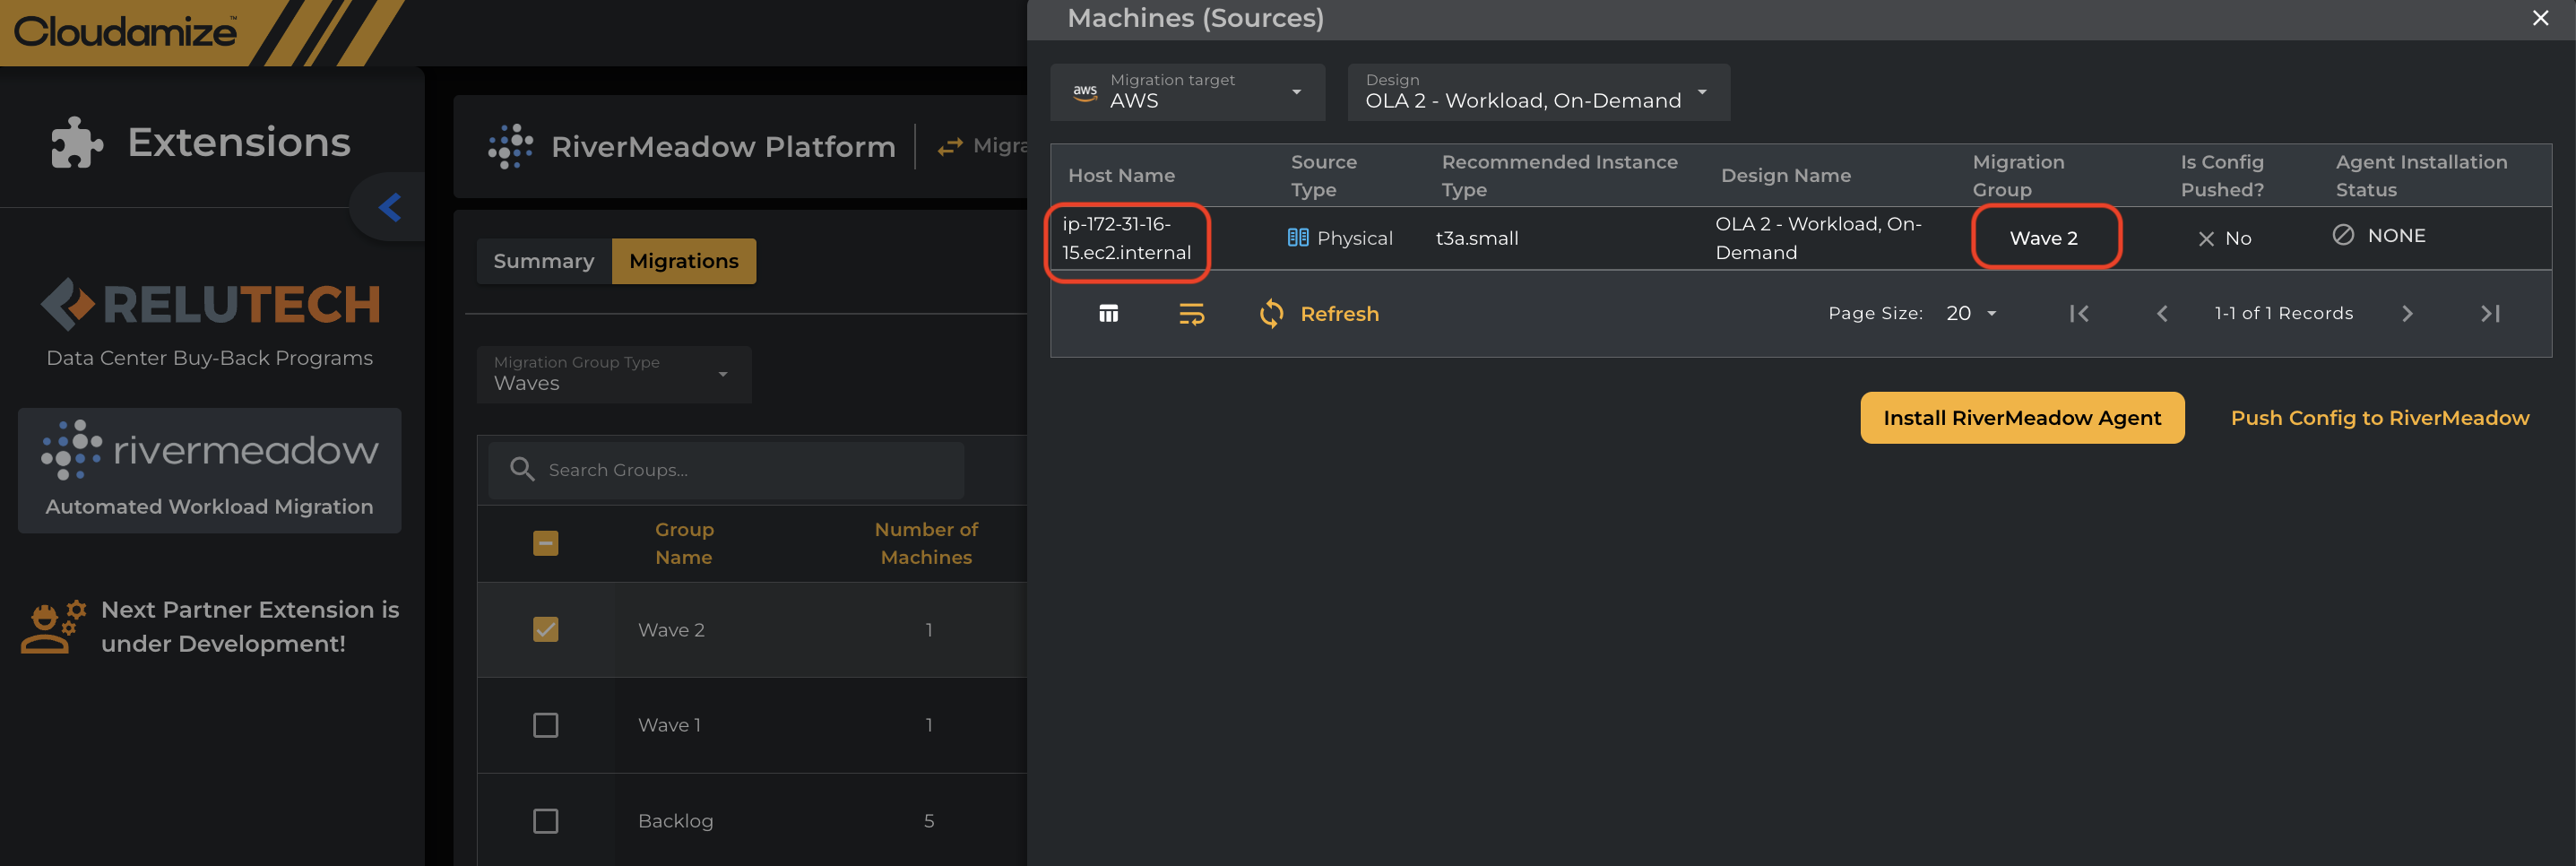Switch to the Migrations tab
Viewport: 2576px width, 866px height.
684,261
